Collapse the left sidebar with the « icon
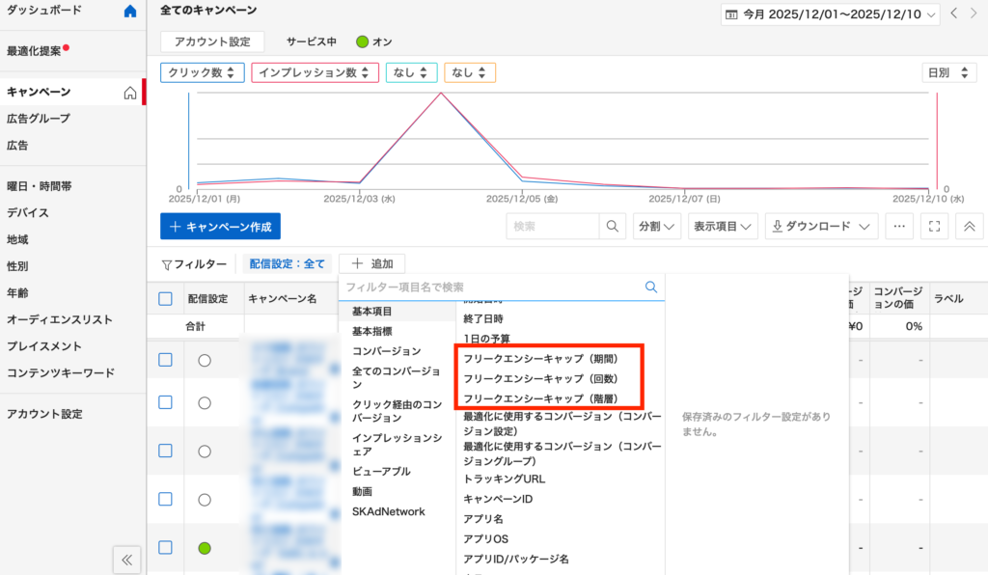 pyautogui.click(x=126, y=560)
